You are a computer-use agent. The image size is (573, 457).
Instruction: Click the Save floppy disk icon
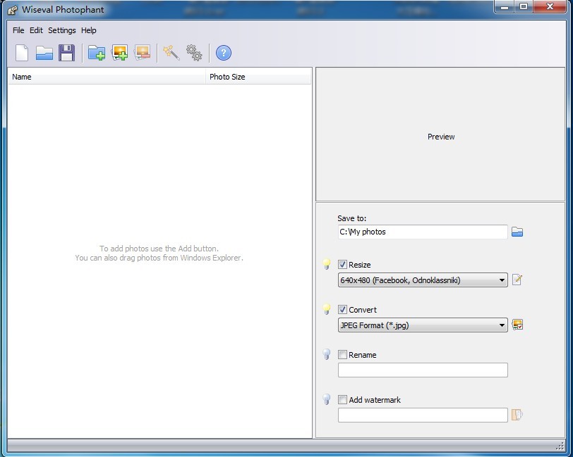click(66, 53)
